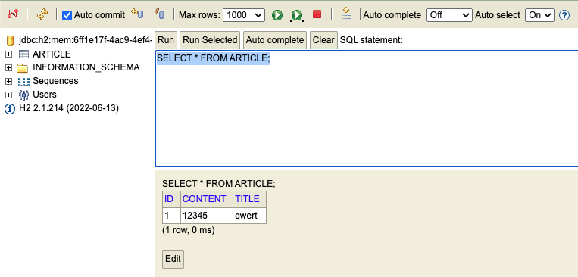This screenshot has width=578, height=277.
Task: Click inside the SQL statement text area
Action: [x=367, y=109]
